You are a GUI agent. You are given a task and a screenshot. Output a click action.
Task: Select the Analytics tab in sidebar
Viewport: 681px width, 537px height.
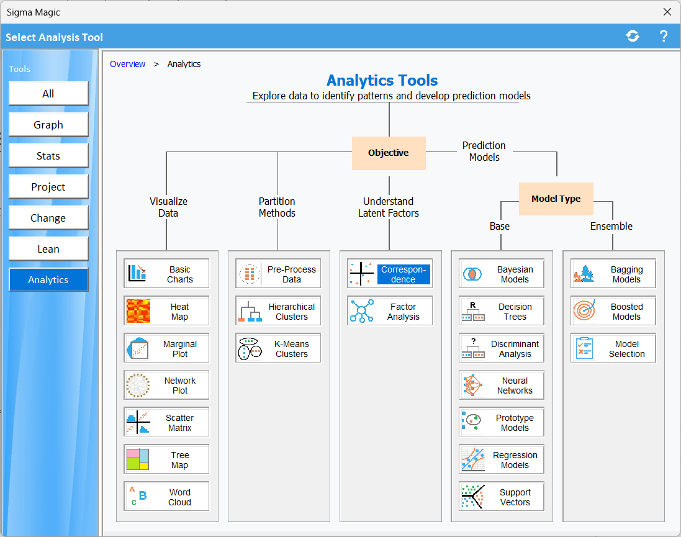coord(48,280)
